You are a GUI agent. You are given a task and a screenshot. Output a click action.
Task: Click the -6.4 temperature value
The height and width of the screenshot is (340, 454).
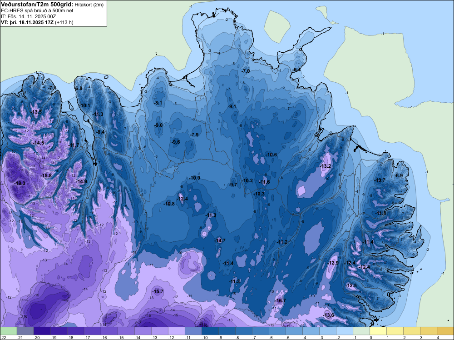(296, 70)
